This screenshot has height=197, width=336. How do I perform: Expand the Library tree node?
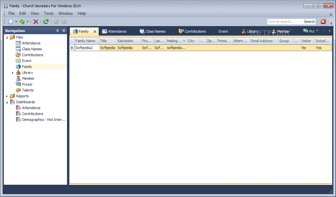coord(13,73)
